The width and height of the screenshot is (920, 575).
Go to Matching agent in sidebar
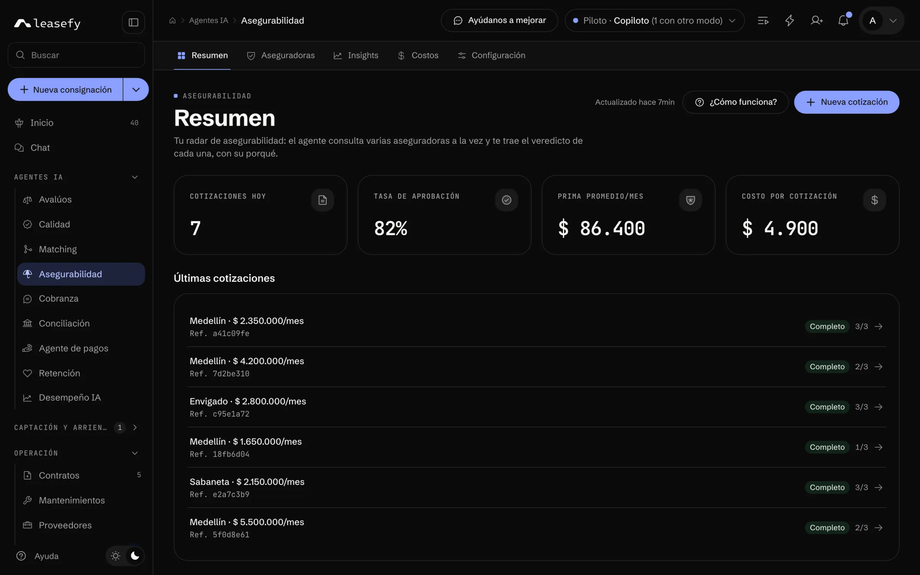tap(81, 249)
